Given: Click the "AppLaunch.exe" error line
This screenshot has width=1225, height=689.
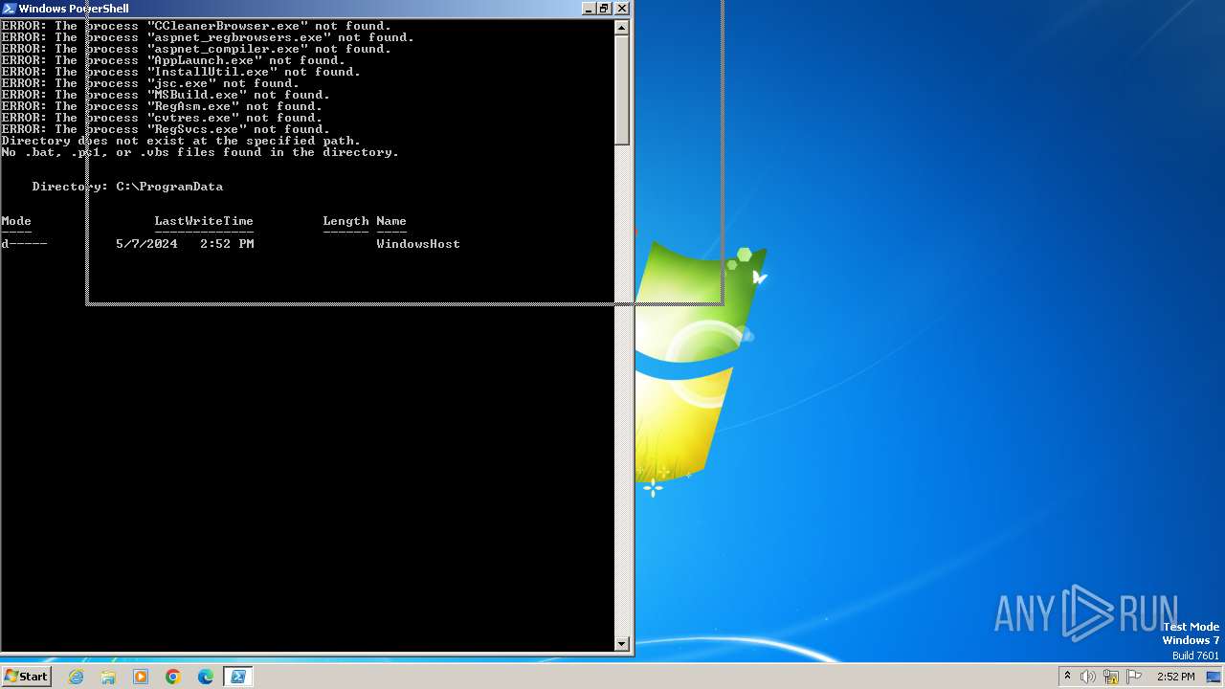Looking at the screenshot, I should [x=173, y=60].
